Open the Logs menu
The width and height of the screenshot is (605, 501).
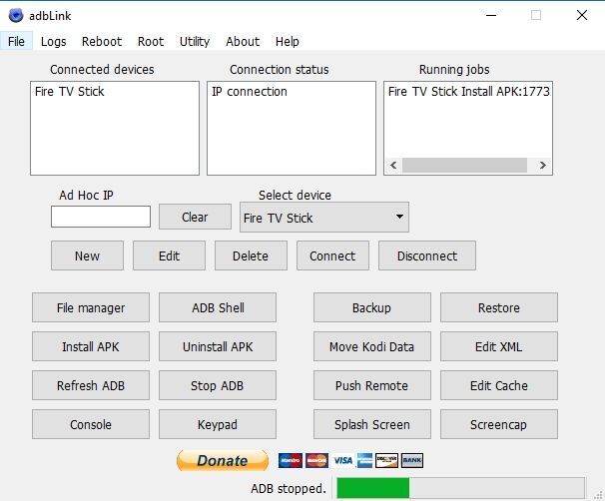[x=54, y=42]
